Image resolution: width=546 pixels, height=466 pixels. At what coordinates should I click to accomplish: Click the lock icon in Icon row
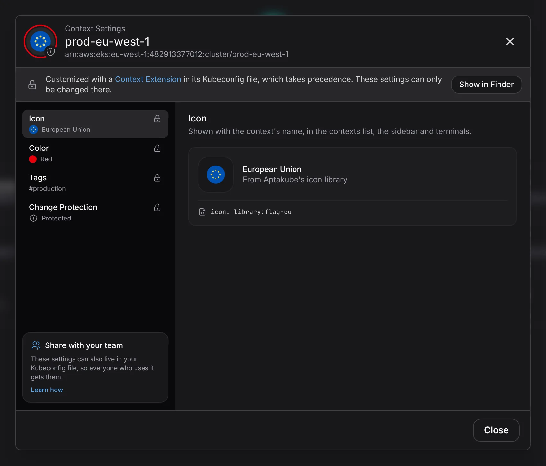157,119
